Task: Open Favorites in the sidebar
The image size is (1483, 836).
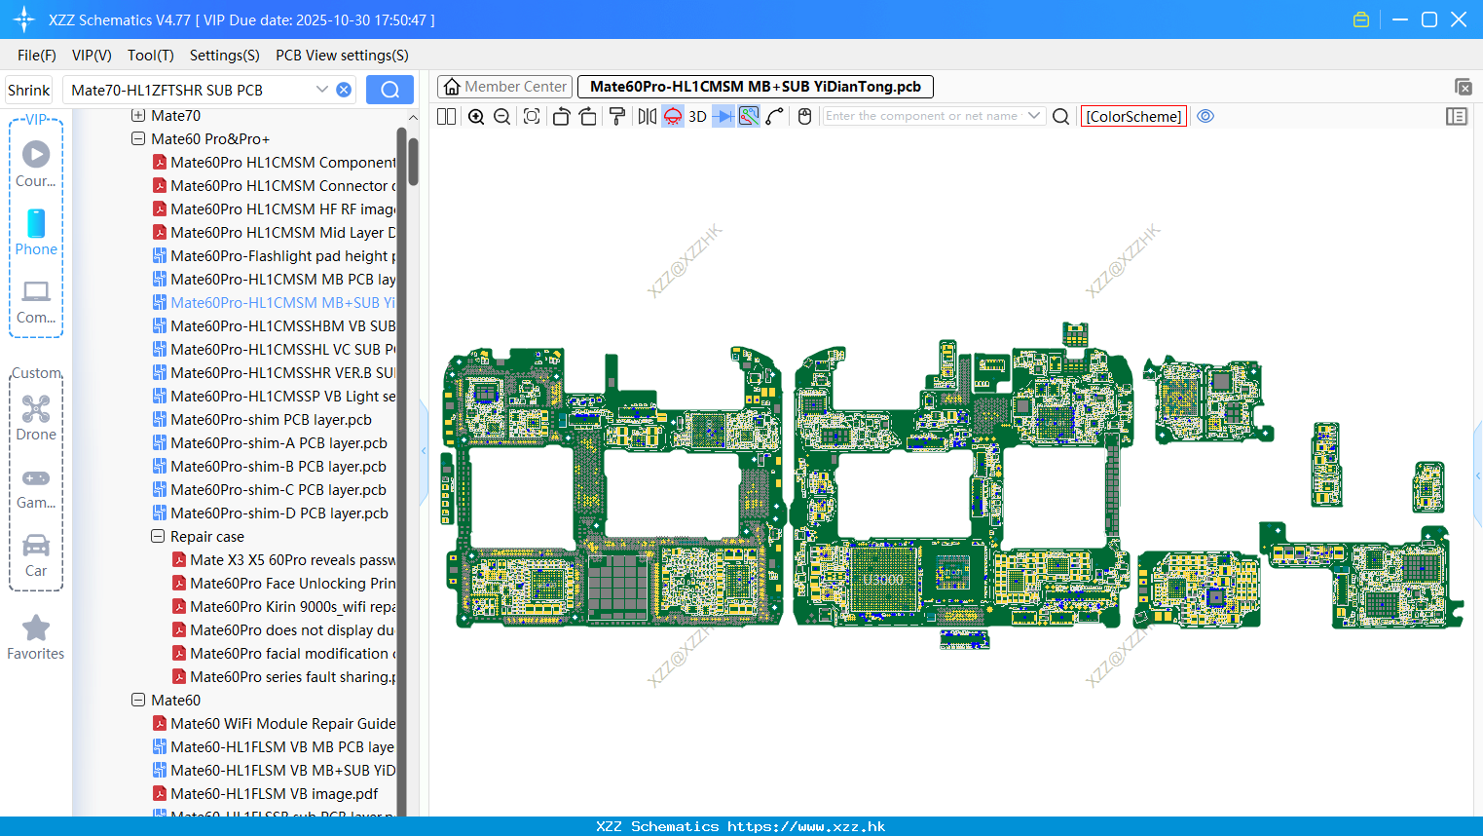Action: [36, 637]
